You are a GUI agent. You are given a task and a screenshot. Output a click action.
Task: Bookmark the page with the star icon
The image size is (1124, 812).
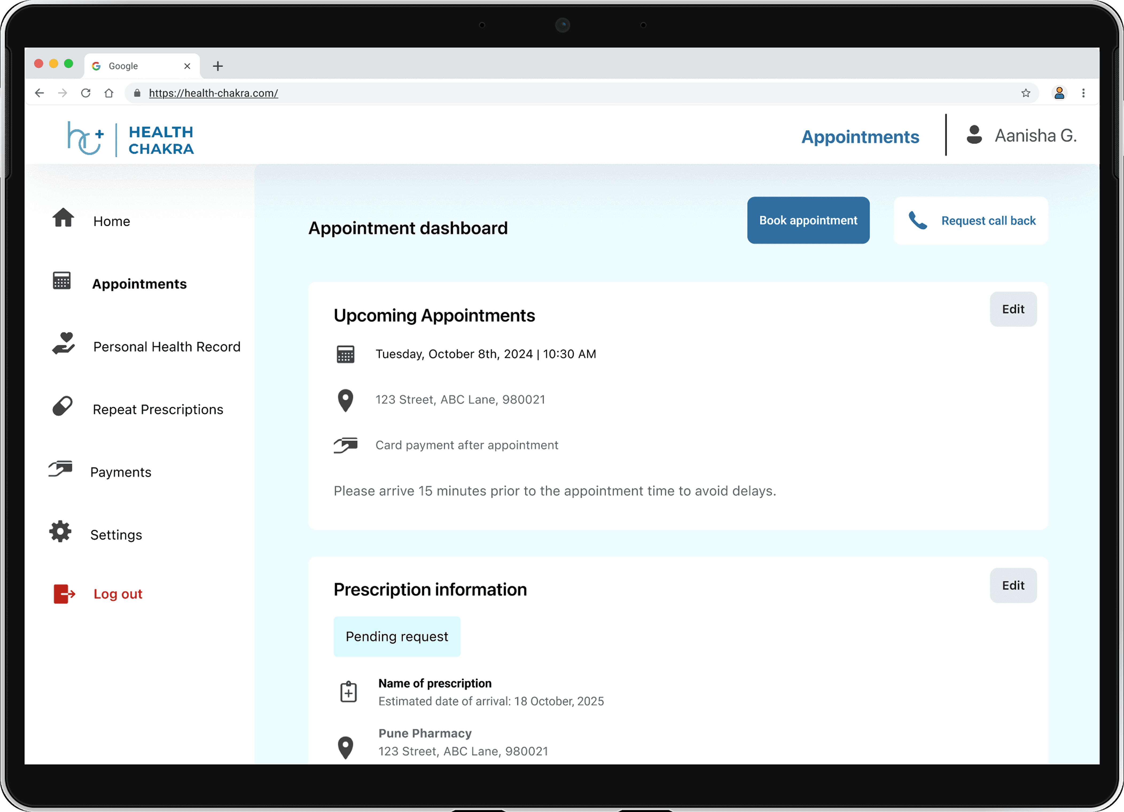pos(1025,93)
